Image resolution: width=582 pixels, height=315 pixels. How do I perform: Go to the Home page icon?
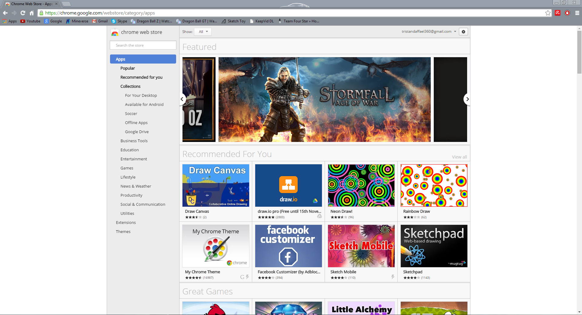(x=32, y=13)
